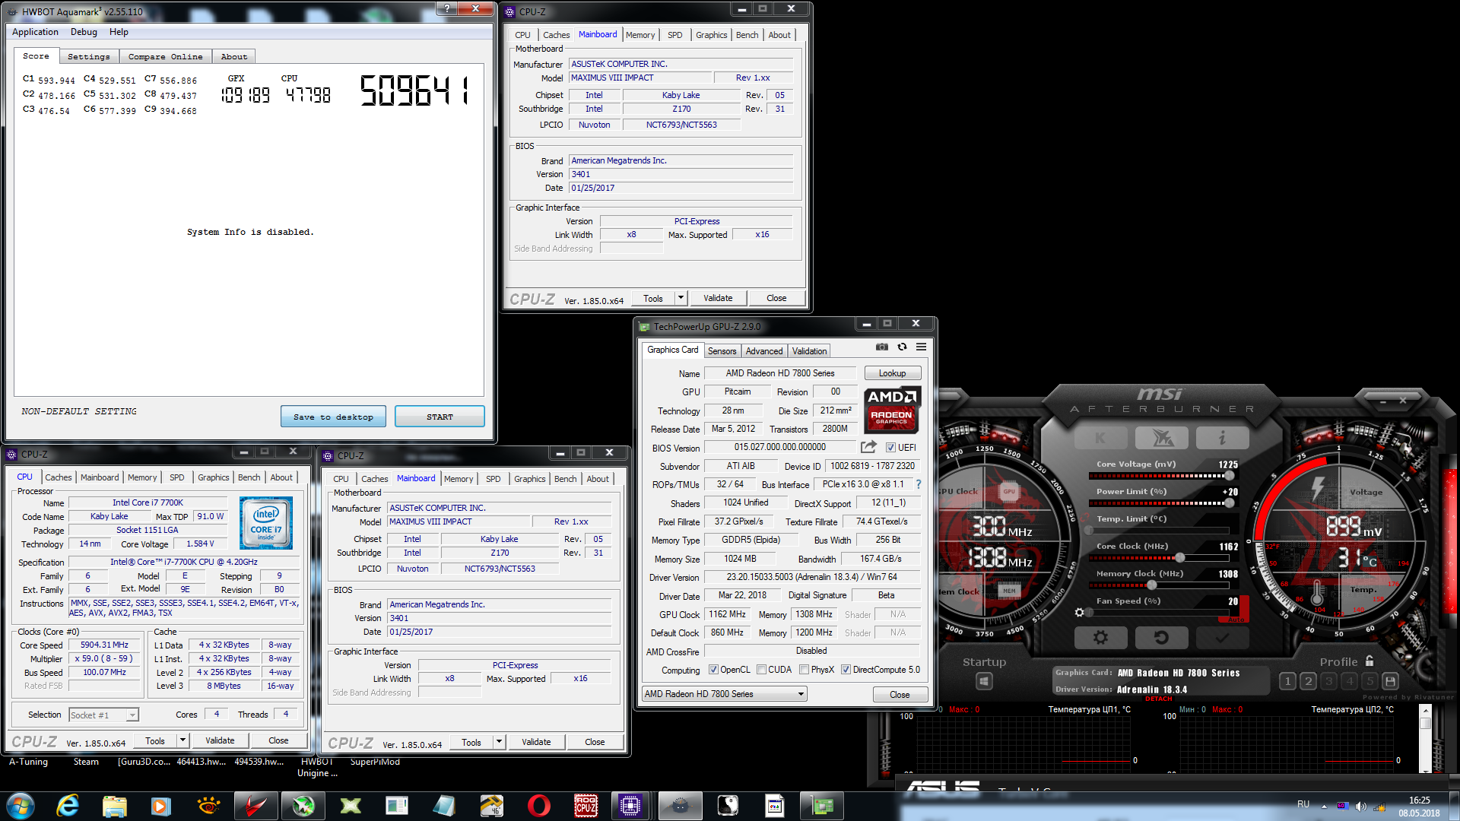Viewport: 1460px width, 821px height.
Task: Click the Core Voltage slider handle
Action: point(1229,476)
